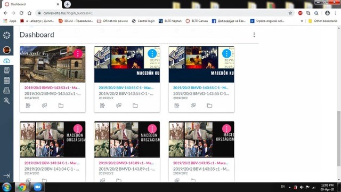Screen dimensions: 341x192
Task: Bookmark this page with star icon
Action: (290, 13)
